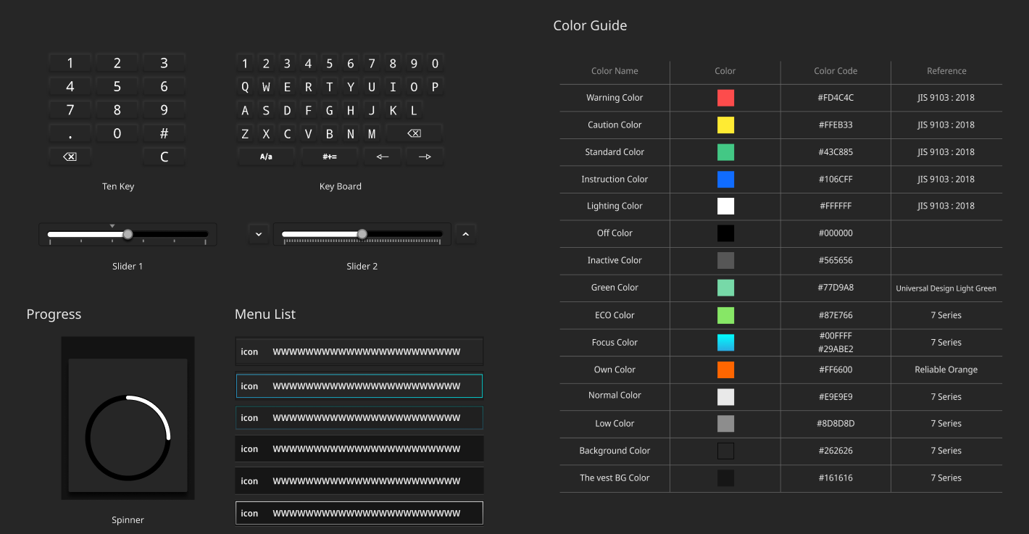The height and width of the screenshot is (534, 1029).
Task: Click the small triangle marker above Slider 1
Action: pyautogui.click(x=112, y=226)
